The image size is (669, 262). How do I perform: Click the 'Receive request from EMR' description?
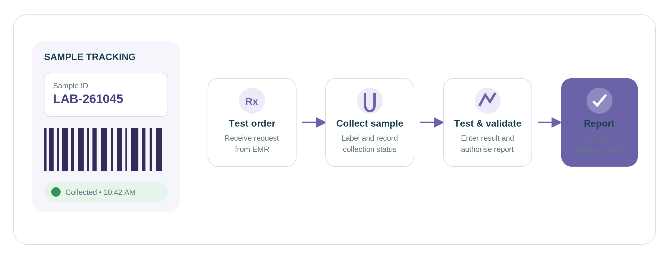pos(252,144)
